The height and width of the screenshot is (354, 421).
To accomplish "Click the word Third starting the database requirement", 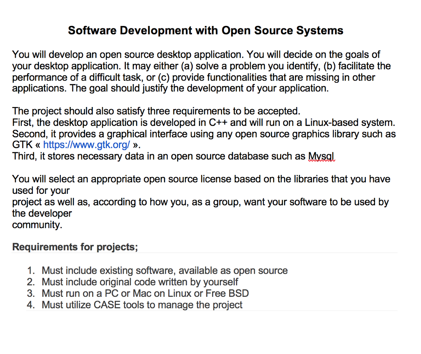I will tap(22, 156).
